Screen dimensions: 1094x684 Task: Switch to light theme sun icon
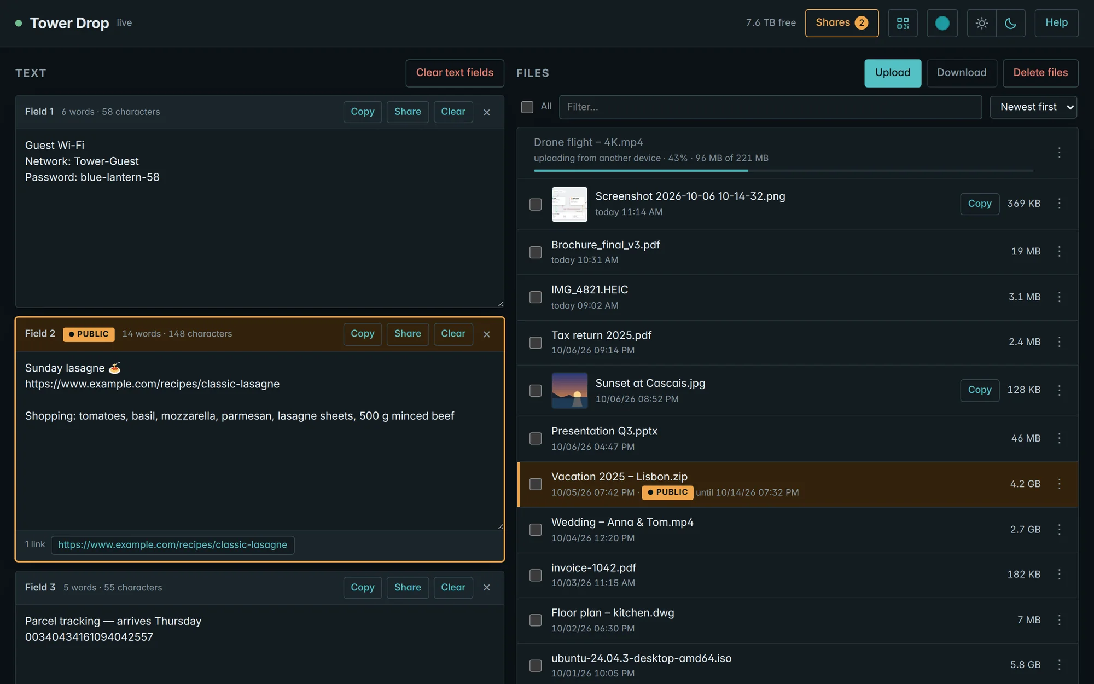982,23
